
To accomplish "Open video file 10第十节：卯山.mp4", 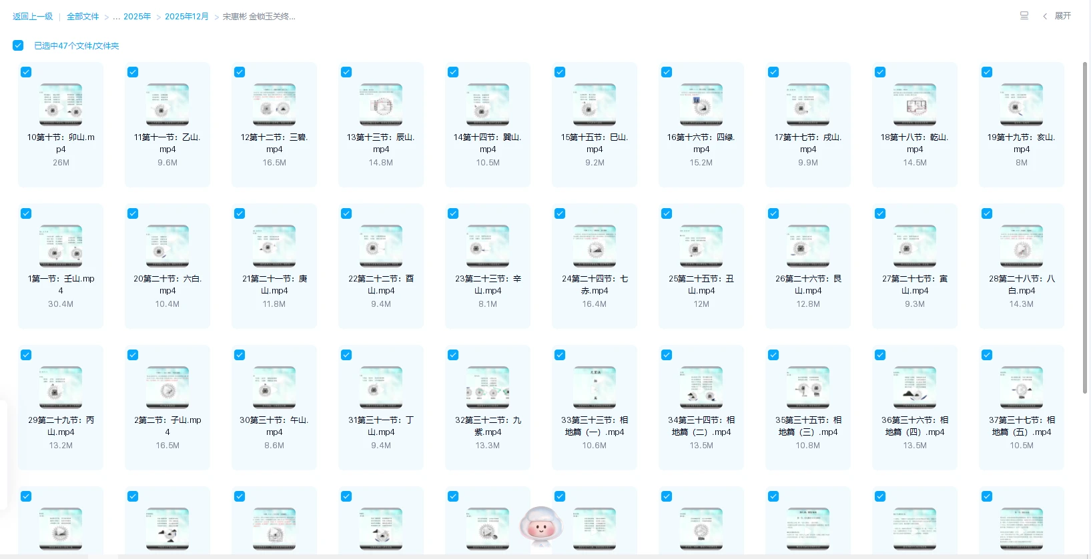I will click(x=61, y=105).
